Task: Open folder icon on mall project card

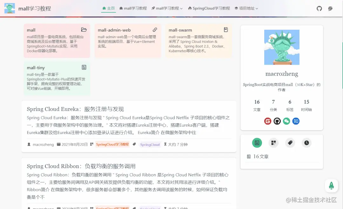Action: tap(84, 30)
